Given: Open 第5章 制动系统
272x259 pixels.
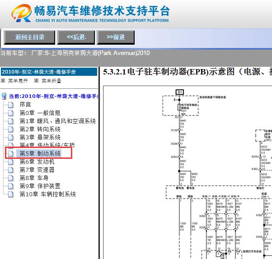Looking at the screenshot, I should [x=40, y=153].
